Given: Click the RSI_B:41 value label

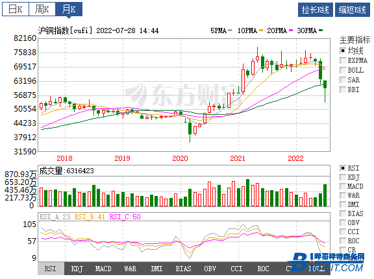Looking at the screenshot, I should pos(90,217).
